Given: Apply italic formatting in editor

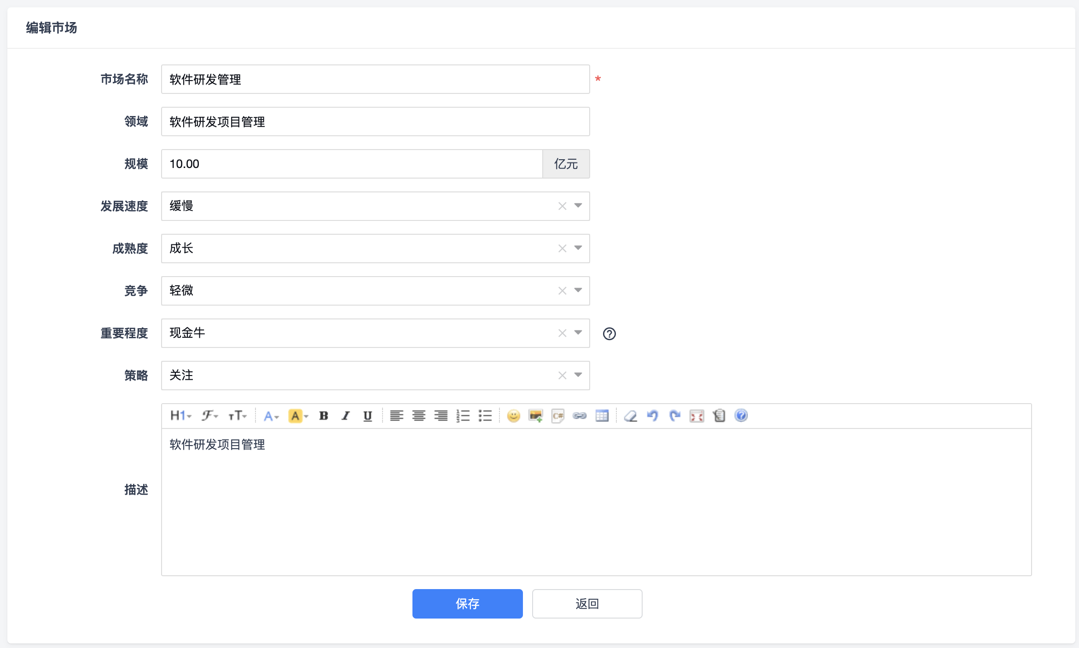Looking at the screenshot, I should [346, 416].
